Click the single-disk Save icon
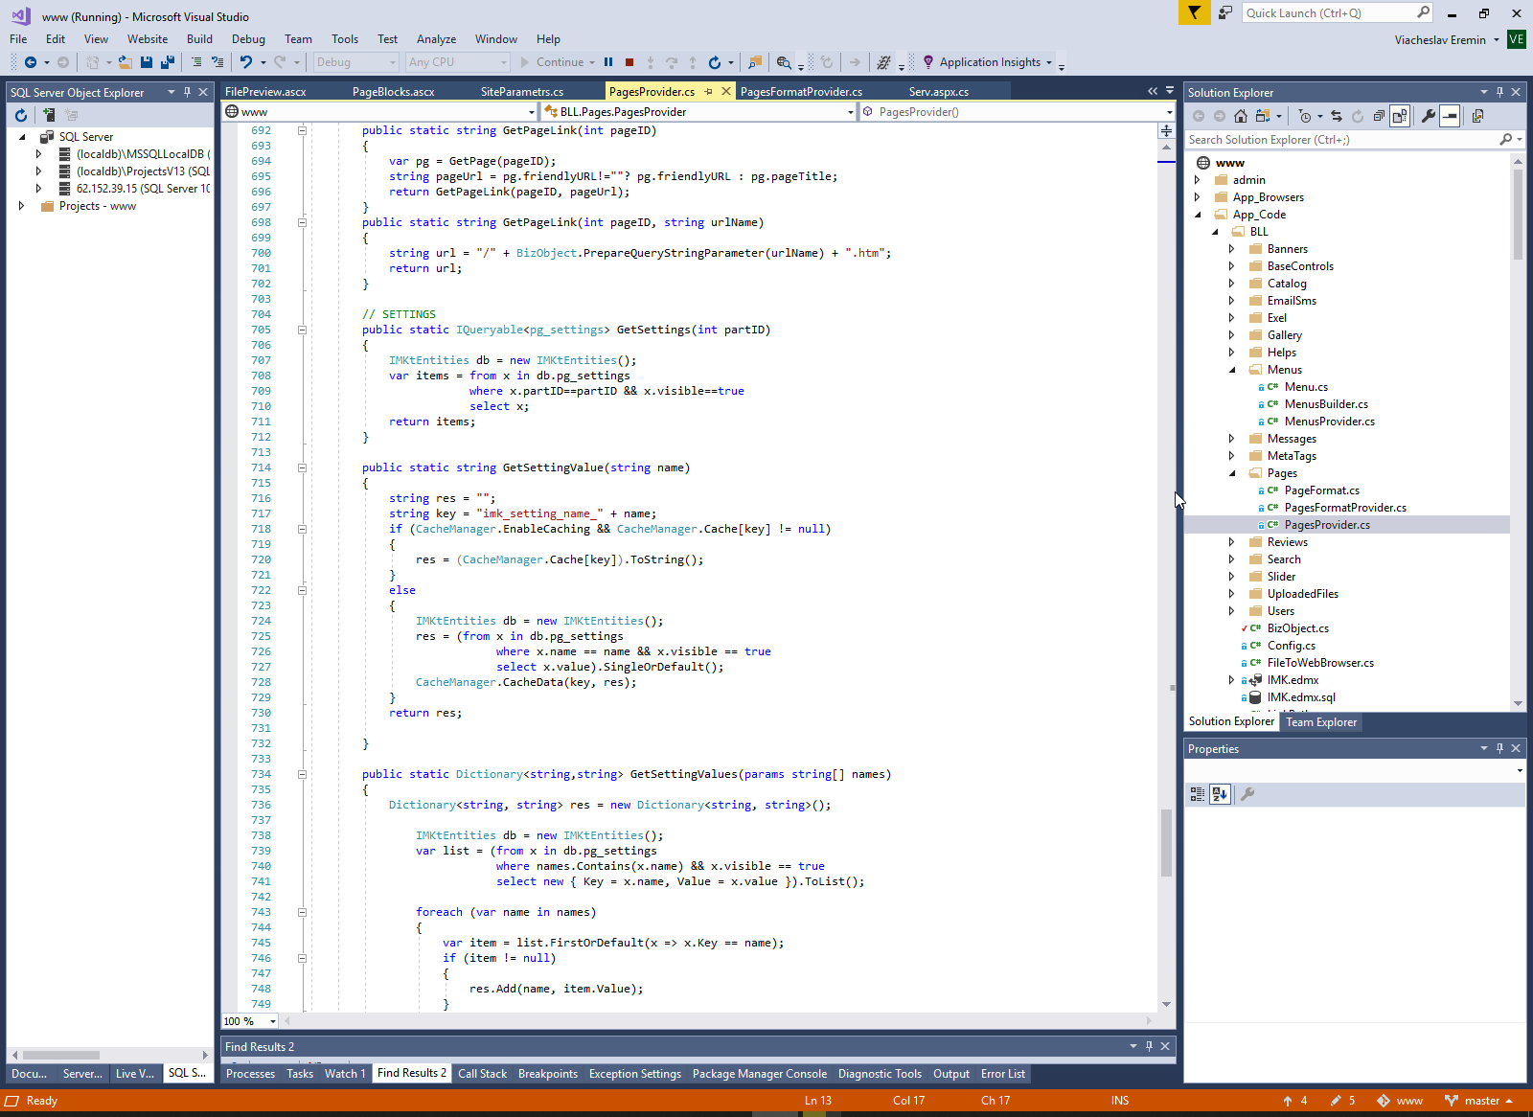The image size is (1533, 1117). (147, 62)
